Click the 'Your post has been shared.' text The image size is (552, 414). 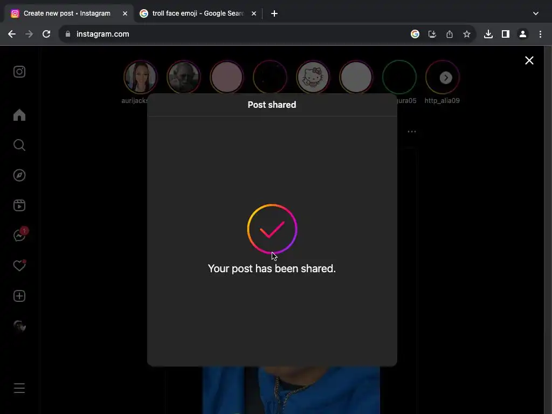[272, 268]
